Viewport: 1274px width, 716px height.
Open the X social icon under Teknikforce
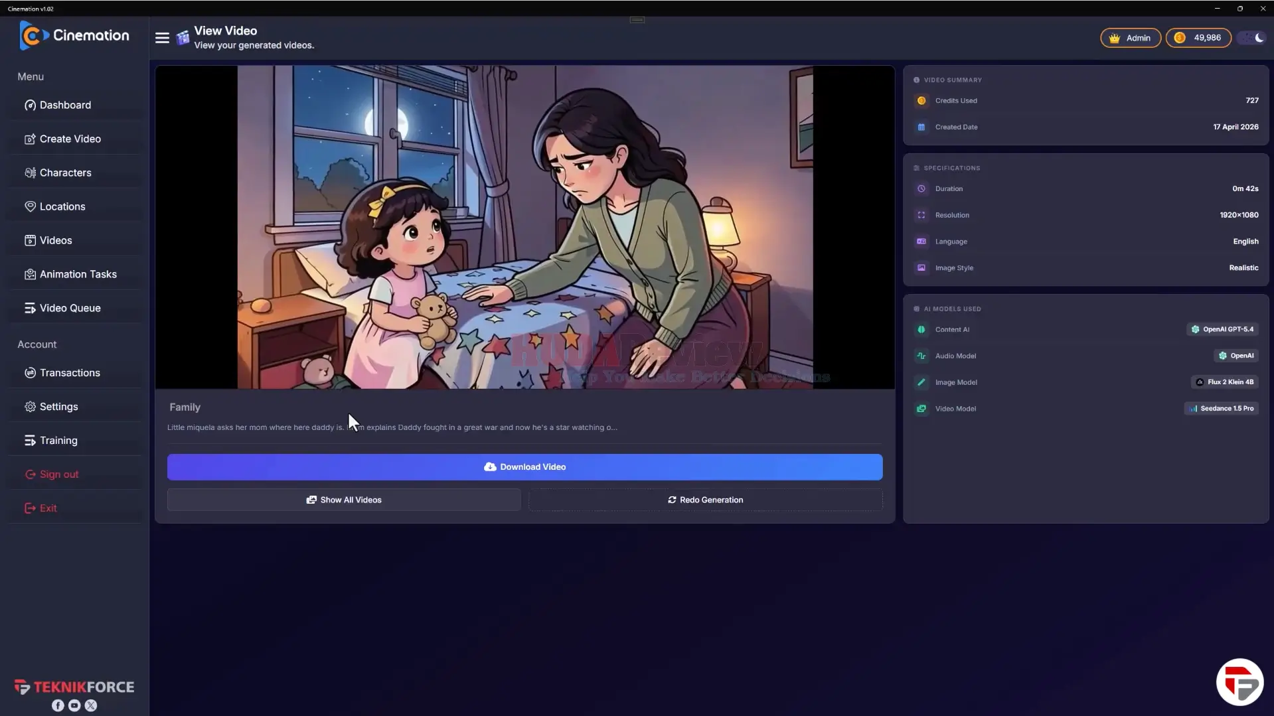pyautogui.click(x=91, y=705)
